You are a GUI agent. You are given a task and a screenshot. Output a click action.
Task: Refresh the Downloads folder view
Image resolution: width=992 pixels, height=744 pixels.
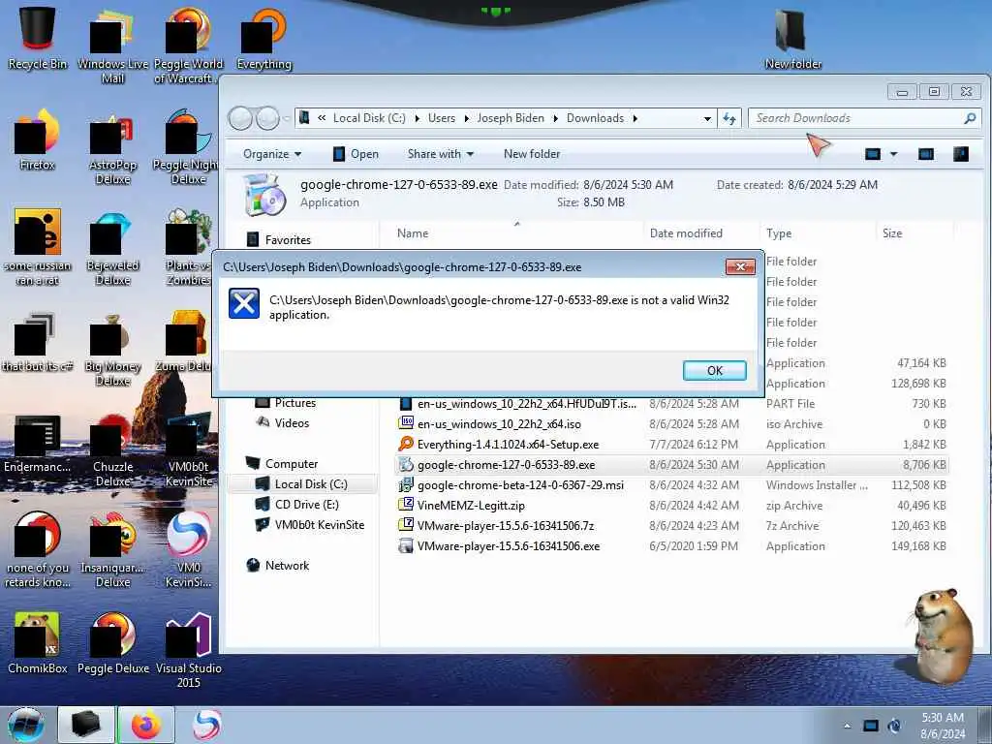point(729,118)
